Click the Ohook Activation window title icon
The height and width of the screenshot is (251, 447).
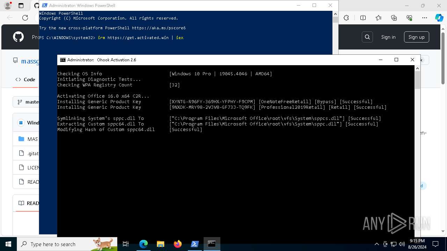(63, 60)
